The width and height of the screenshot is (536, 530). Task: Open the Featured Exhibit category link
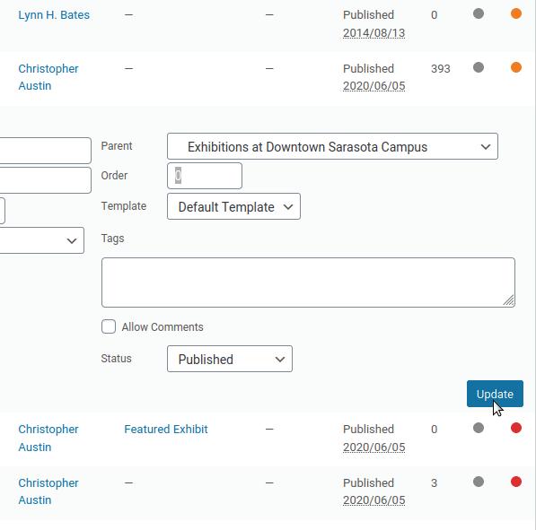click(x=166, y=430)
